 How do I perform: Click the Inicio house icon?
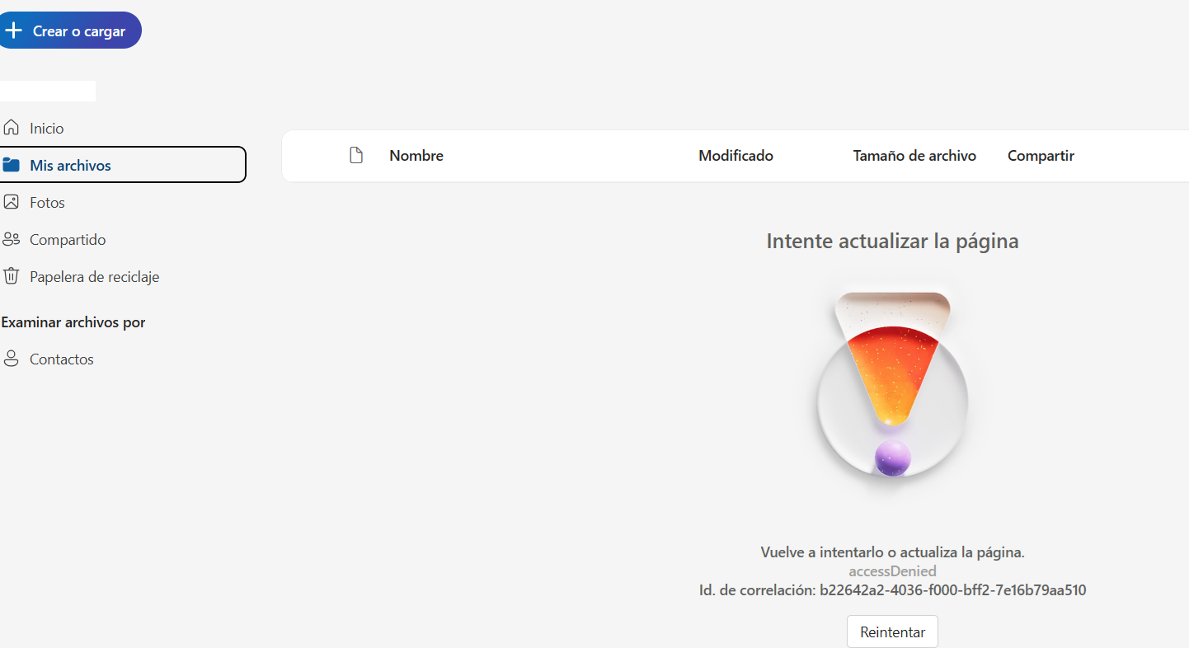[11, 127]
